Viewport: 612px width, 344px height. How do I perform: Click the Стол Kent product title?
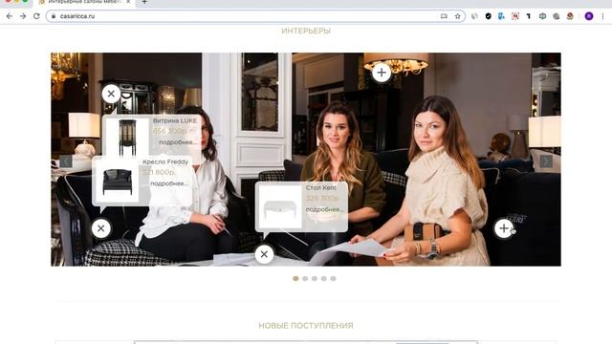(321, 188)
